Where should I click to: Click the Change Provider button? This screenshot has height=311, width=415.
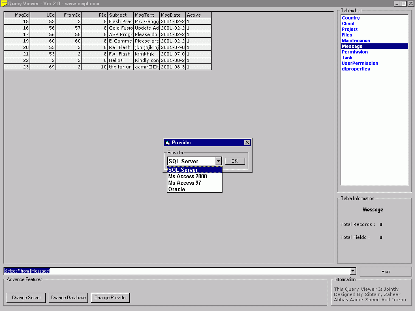tap(110, 298)
